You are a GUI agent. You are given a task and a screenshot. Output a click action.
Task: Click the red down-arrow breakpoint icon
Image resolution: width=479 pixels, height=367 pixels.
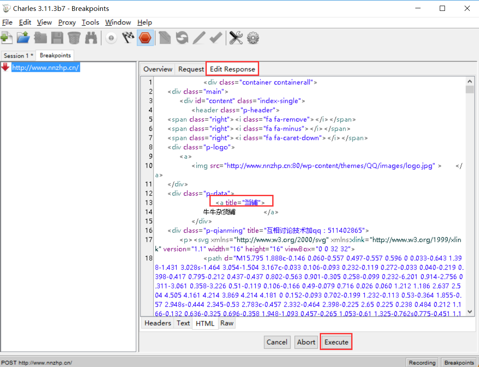[6, 67]
